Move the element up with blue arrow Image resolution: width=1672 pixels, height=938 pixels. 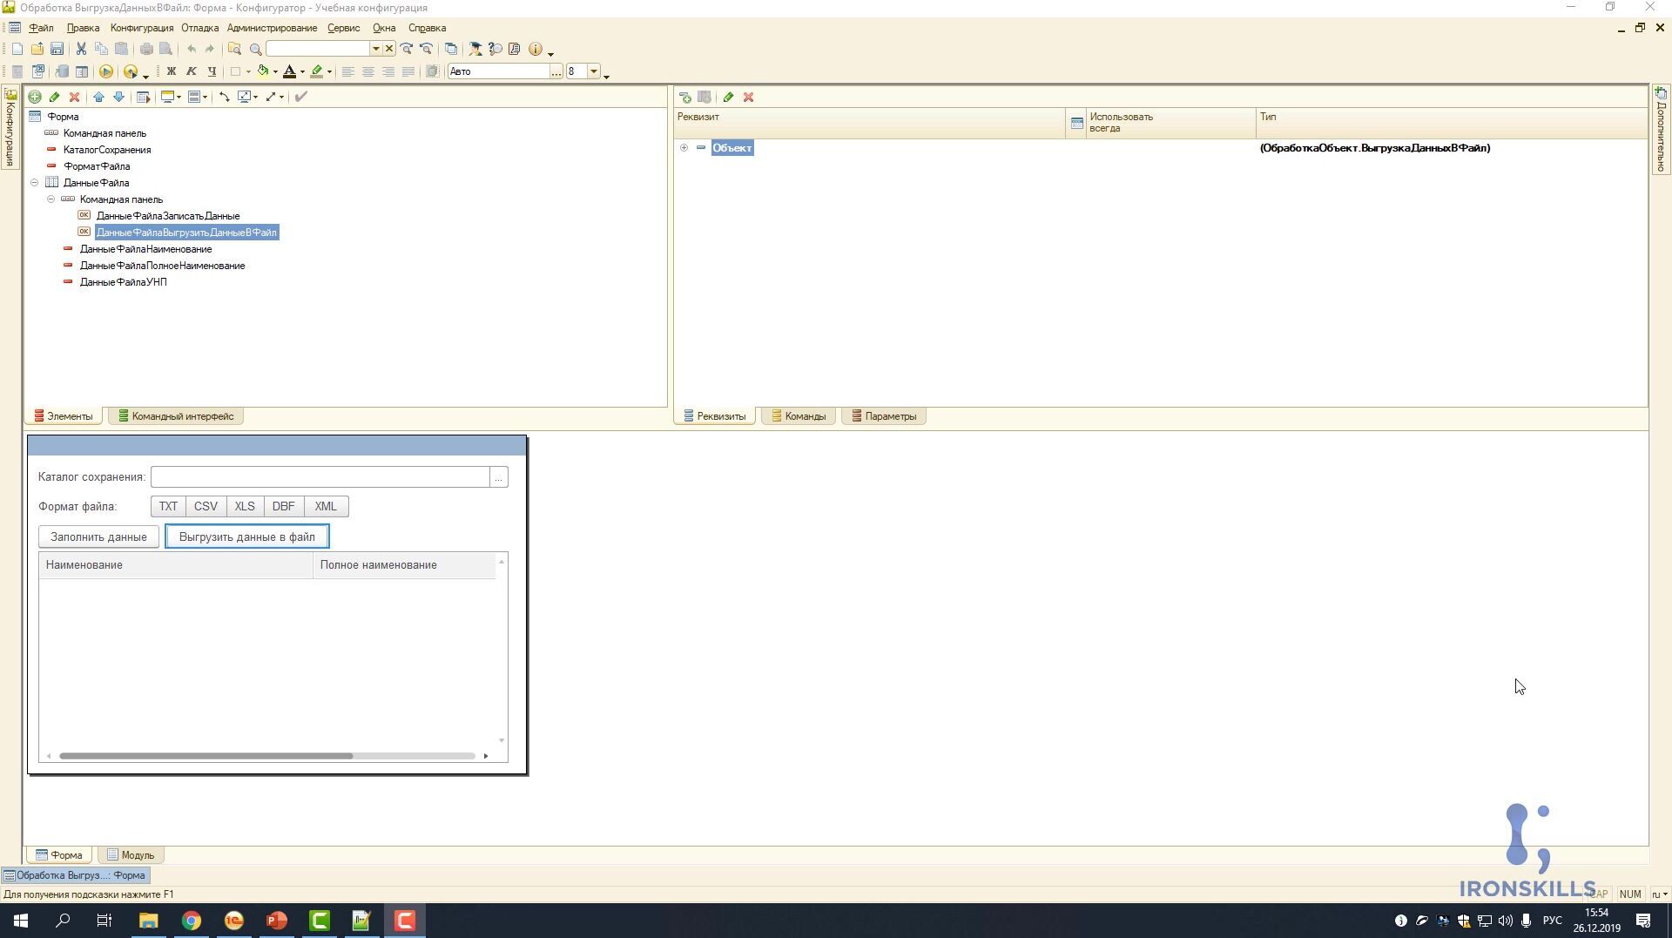[x=98, y=97]
